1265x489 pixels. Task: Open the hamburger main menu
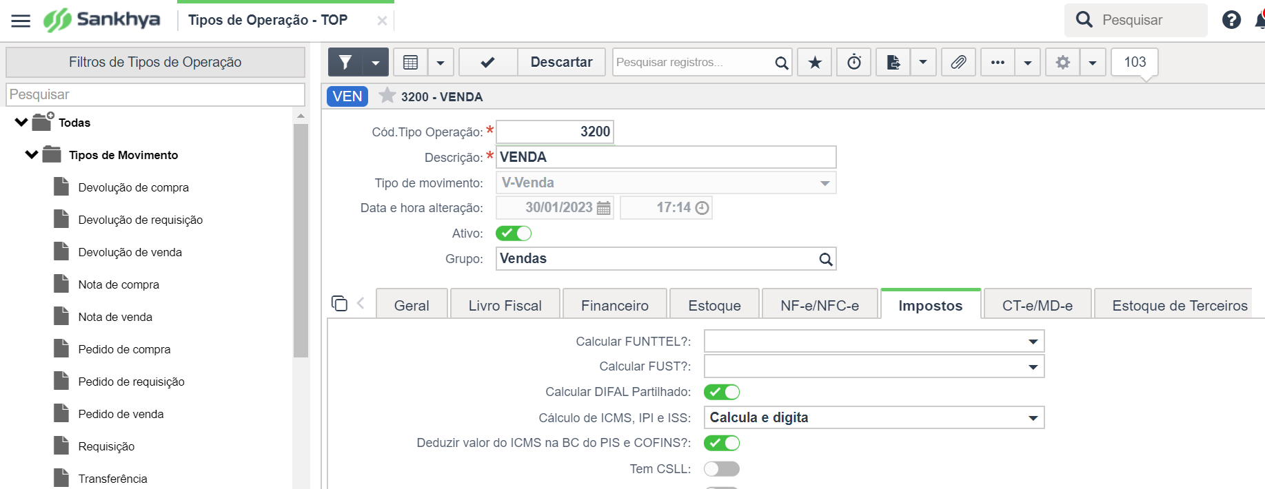(x=21, y=21)
